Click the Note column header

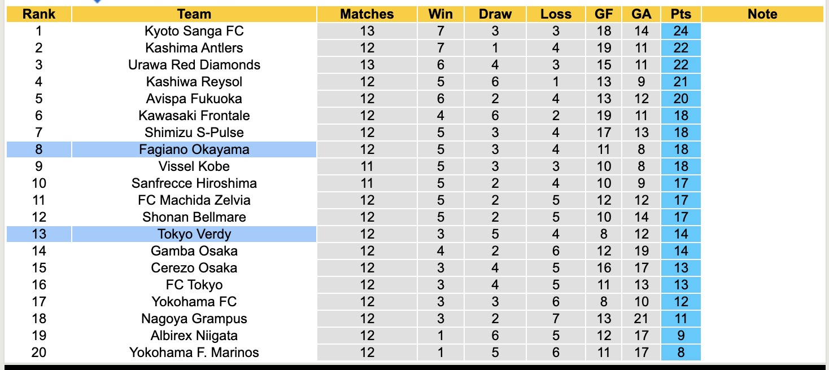coord(762,14)
